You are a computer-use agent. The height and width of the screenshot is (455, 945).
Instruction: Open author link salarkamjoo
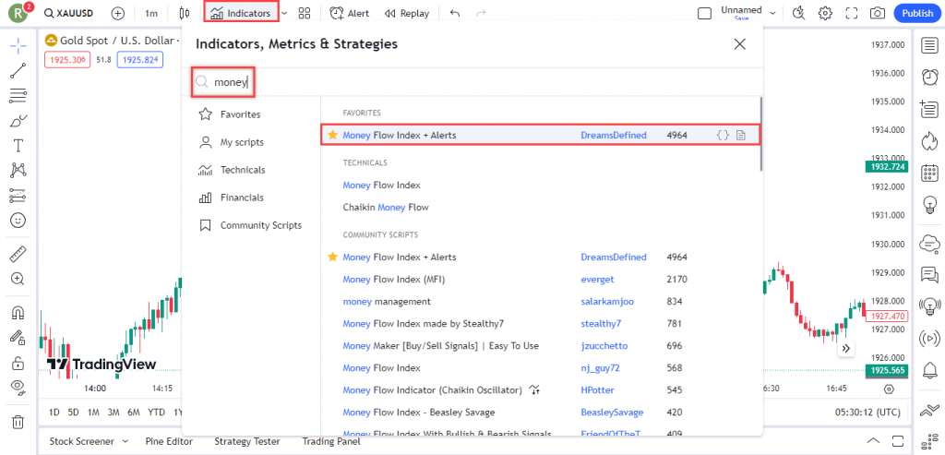[607, 301]
